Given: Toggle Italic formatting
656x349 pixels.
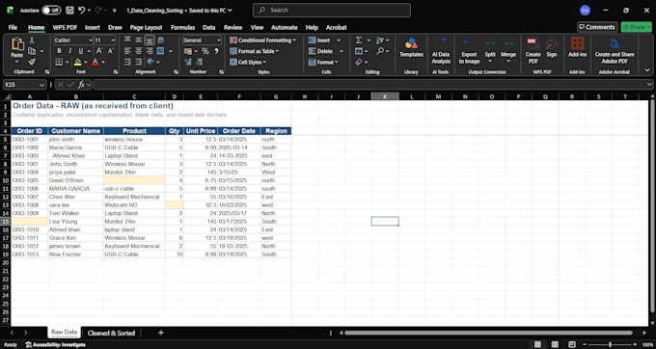Looking at the screenshot, I should [69, 51].
